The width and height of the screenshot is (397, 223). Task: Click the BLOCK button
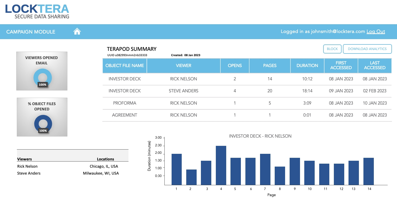click(332, 49)
